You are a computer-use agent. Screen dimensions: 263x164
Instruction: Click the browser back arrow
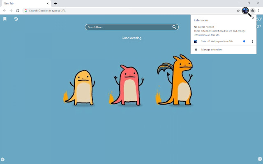5,11
